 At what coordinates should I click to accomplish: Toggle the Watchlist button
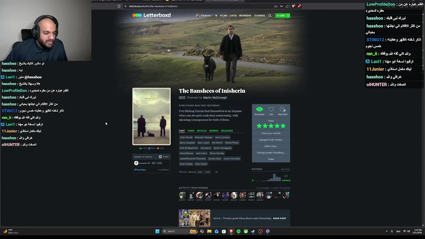coord(283,111)
